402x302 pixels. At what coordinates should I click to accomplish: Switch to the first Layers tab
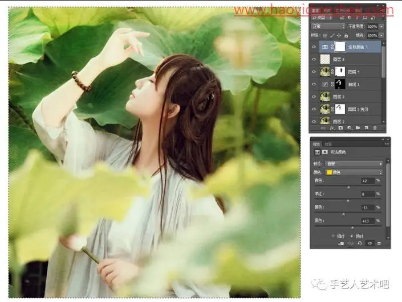click(315, 10)
